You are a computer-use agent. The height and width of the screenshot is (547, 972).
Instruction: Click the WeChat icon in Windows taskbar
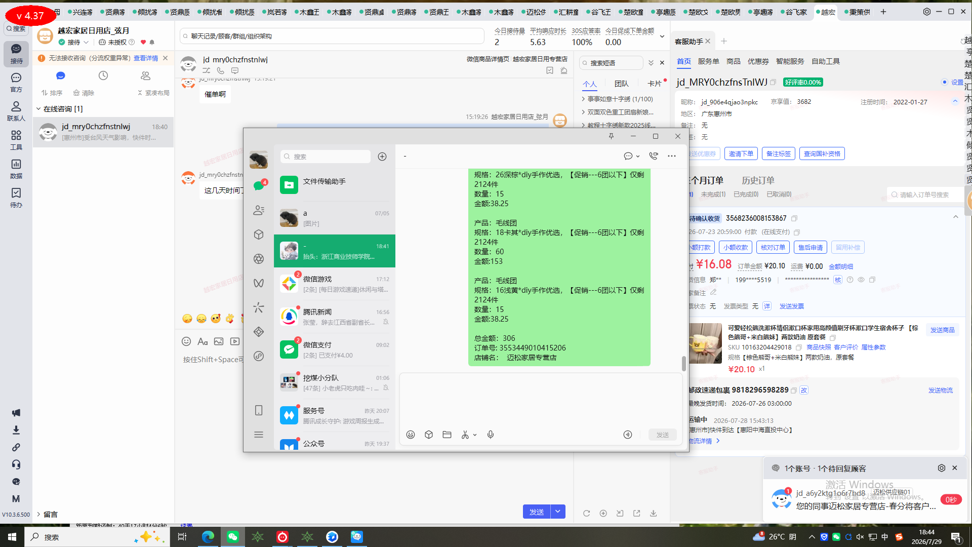(233, 537)
